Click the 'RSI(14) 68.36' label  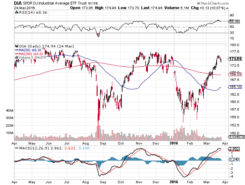(33, 12)
